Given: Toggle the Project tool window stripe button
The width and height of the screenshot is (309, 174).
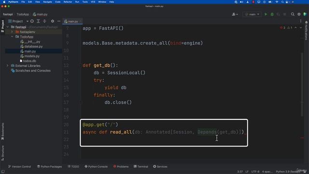Looking at the screenshot, I should pos(2,26).
